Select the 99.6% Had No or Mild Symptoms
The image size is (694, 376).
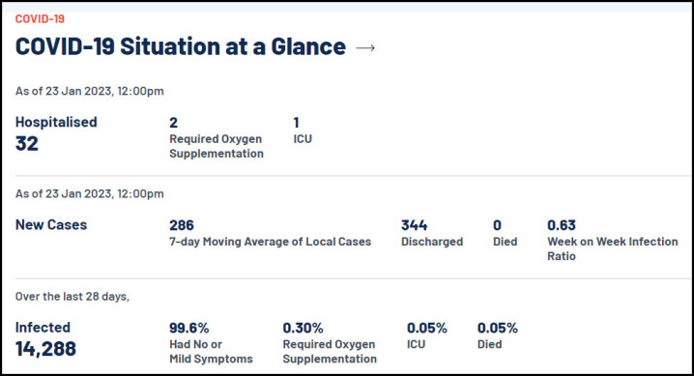point(189,328)
